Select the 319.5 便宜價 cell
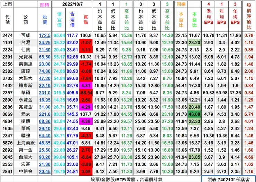 coord(59,93)
